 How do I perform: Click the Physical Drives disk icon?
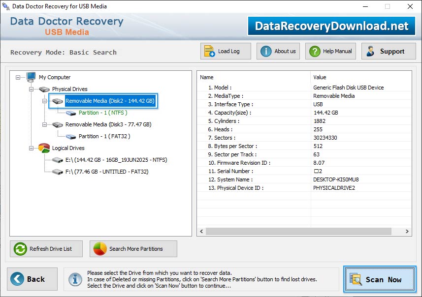coord(44,89)
